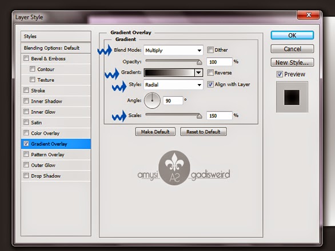Image resolution: width=335 pixels, height=251 pixels.
Task: Open the Blend Mode dropdown
Action: coord(173,50)
